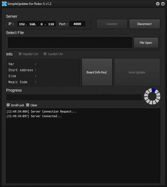The height and width of the screenshot is (187, 167).
Task: Tick the CamBd F/W checkbox
Action: click(x=45, y=54)
